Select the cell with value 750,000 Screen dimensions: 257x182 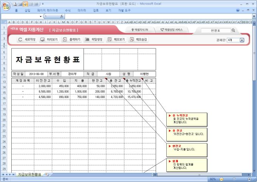(x=79, y=97)
